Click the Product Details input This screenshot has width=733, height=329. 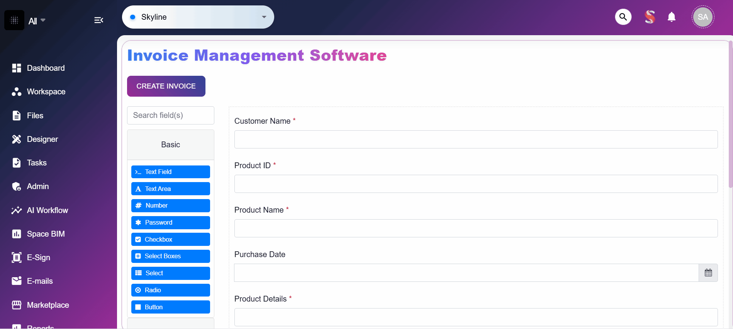click(476, 317)
